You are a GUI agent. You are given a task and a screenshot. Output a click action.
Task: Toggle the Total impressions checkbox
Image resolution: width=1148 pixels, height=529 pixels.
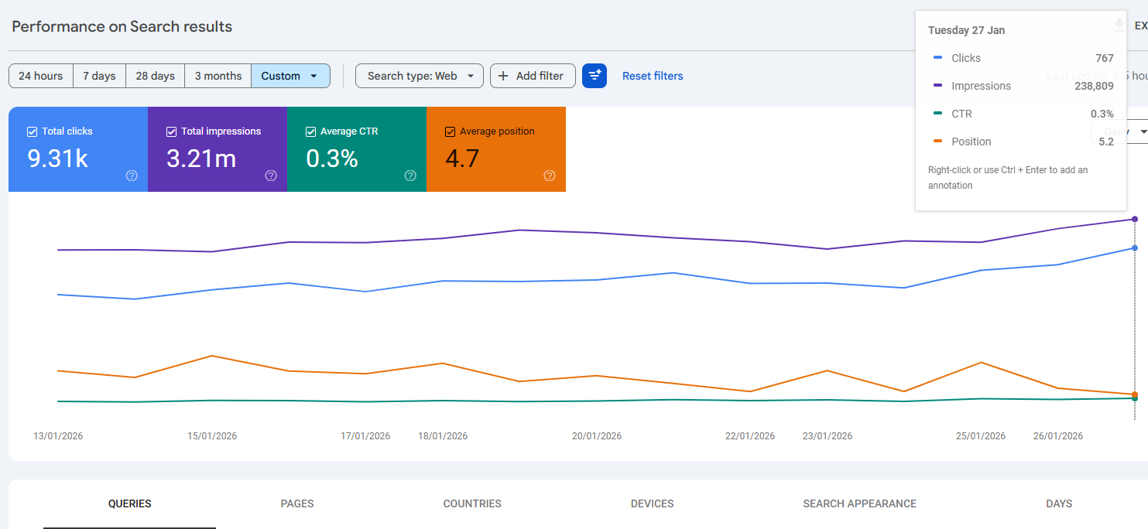(x=171, y=131)
